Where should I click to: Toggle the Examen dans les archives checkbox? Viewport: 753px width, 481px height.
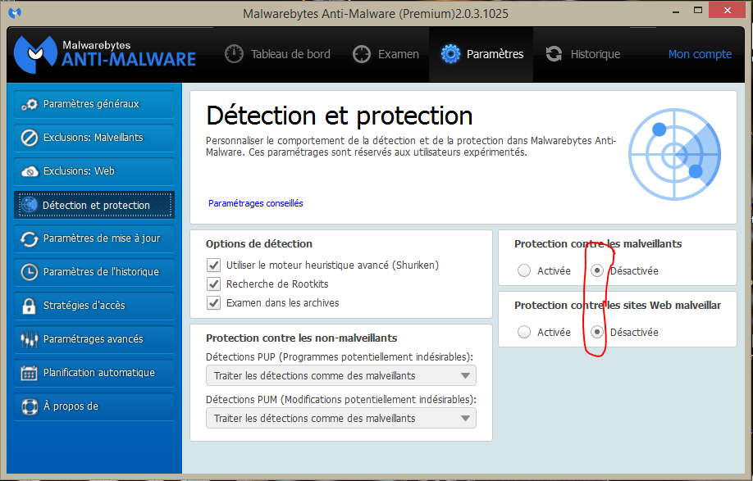click(213, 303)
